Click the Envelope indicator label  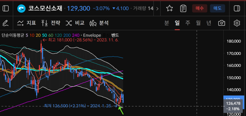[x=92, y=35]
